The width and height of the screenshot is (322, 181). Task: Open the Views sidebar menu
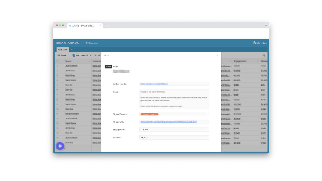point(62,55)
